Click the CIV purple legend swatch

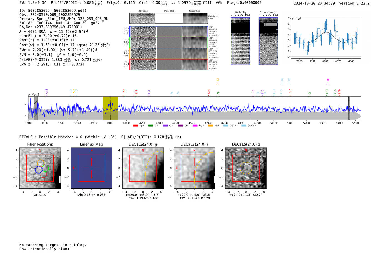(165, 126)
